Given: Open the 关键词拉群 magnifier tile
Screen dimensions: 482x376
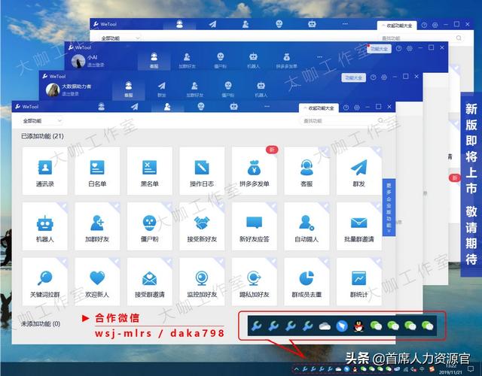Looking at the screenshot, I should (x=45, y=282).
